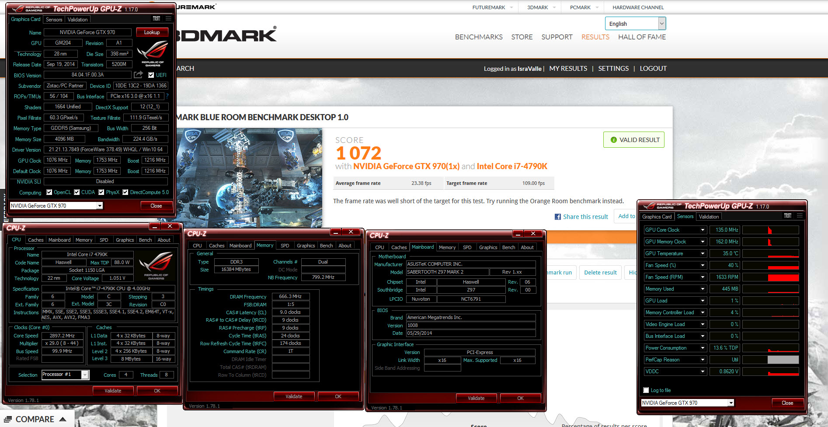Click the HARDWARE CHANNEL top link
This screenshot has height=427, width=828.
tap(638, 7)
